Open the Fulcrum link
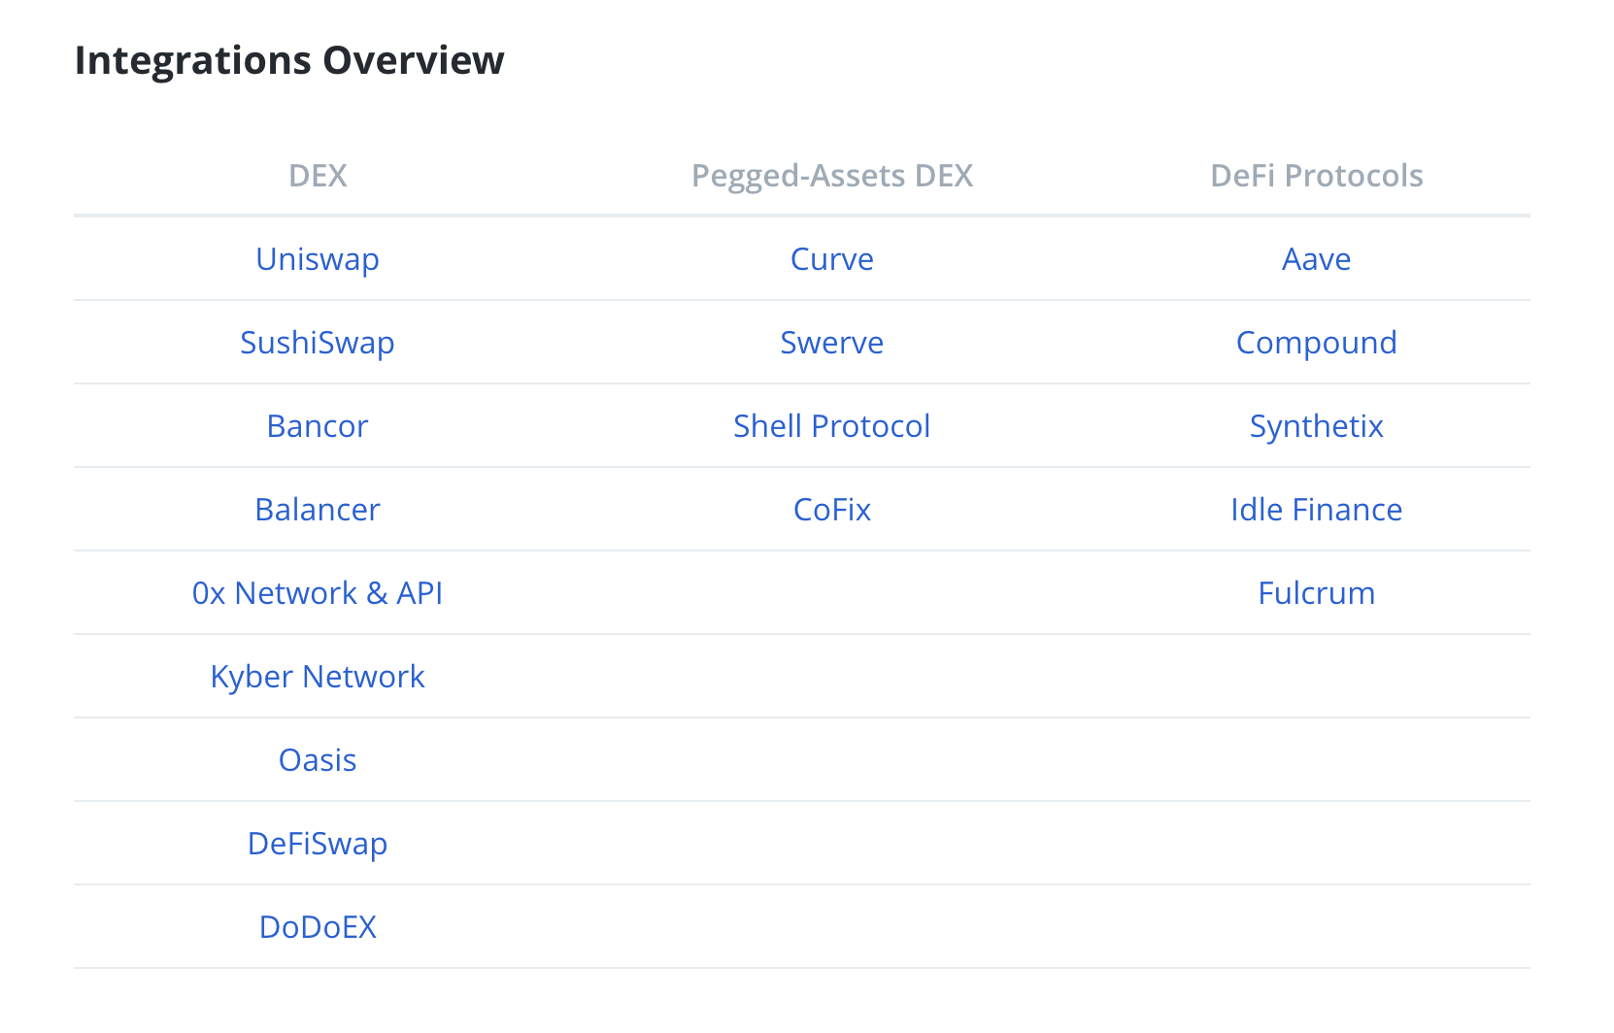This screenshot has height=1033, width=1614. pyautogui.click(x=1317, y=593)
